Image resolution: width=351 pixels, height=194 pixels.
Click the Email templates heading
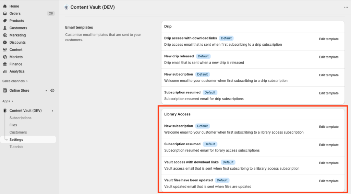click(79, 27)
